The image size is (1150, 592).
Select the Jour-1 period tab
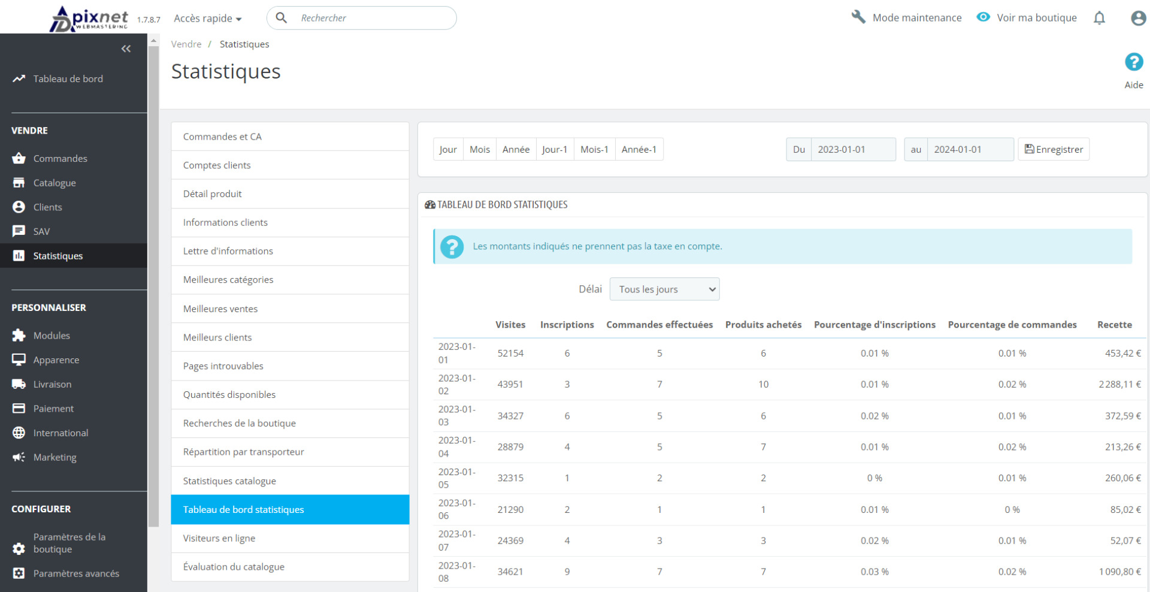[x=555, y=149]
